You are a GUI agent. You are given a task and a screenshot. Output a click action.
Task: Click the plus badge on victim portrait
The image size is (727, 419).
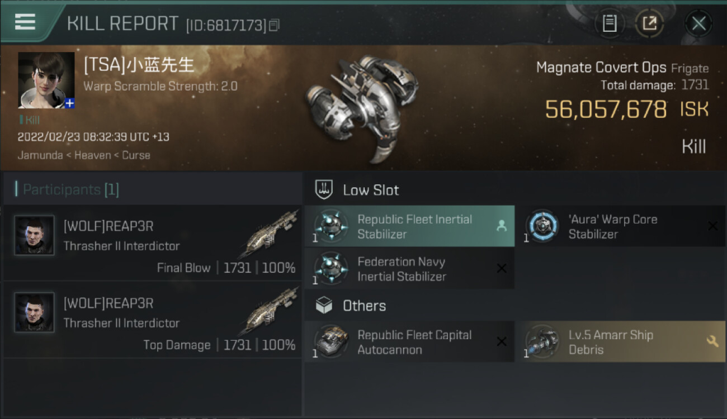tap(69, 103)
